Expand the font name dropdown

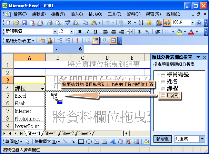pyautogui.click(x=55, y=32)
